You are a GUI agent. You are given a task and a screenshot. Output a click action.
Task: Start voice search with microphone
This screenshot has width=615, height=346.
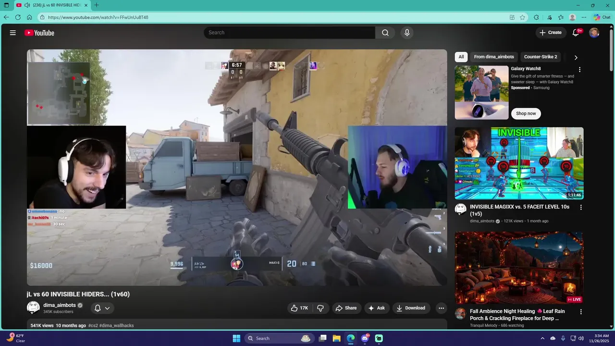(x=407, y=33)
